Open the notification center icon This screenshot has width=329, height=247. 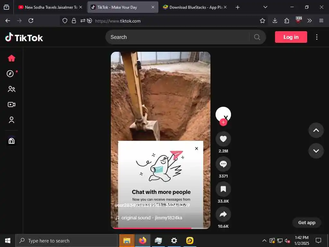tap(318, 241)
